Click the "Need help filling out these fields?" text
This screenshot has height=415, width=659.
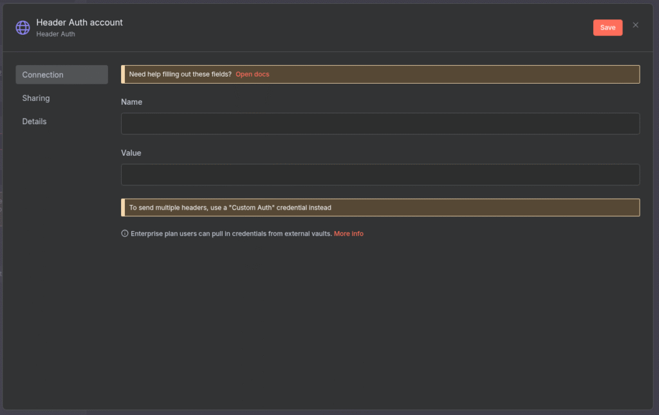[180, 74]
